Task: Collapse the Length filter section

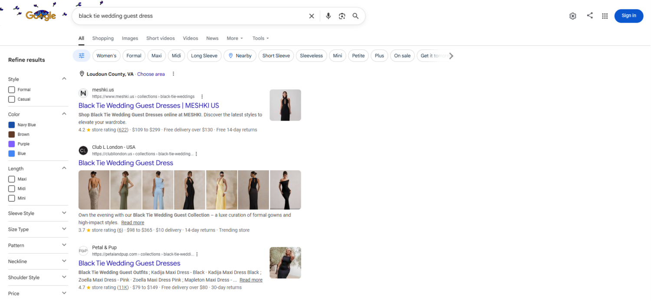Action: tap(64, 168)
